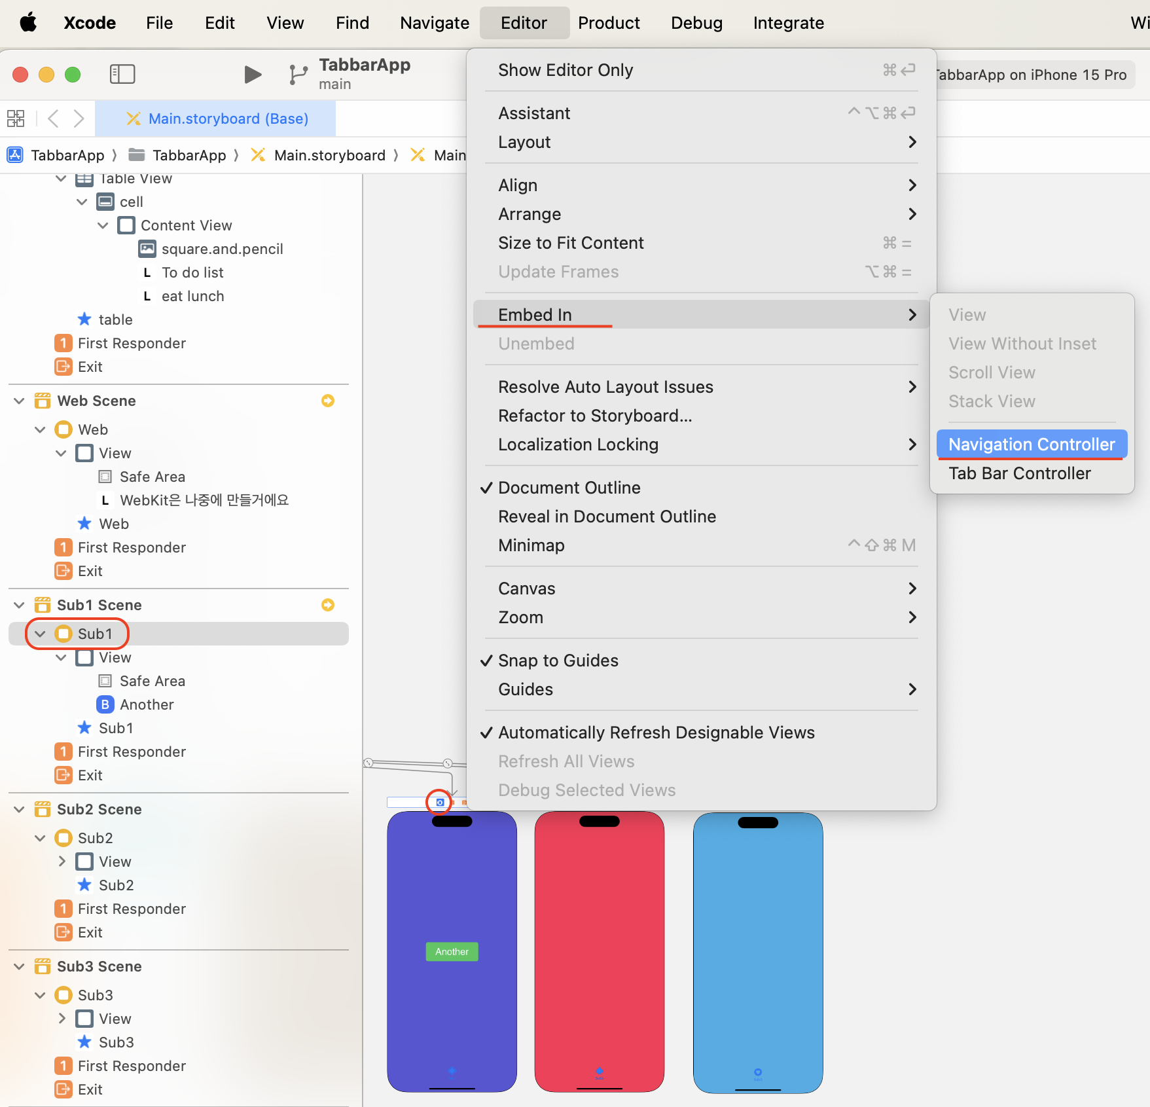Screen dimensions: 1150x1107
Task: Open the related items grid icon
Action: click(x=16, y=118)
